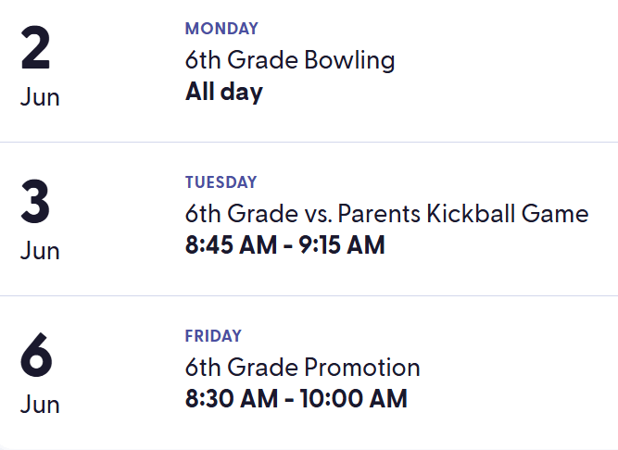Open the 6th Grade Promotion event
The width and height of the screenshot is (618, 450).
click(302, 369)
